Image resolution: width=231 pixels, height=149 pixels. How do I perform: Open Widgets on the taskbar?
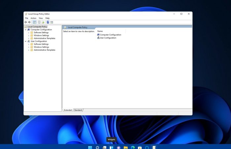point(112,147)
